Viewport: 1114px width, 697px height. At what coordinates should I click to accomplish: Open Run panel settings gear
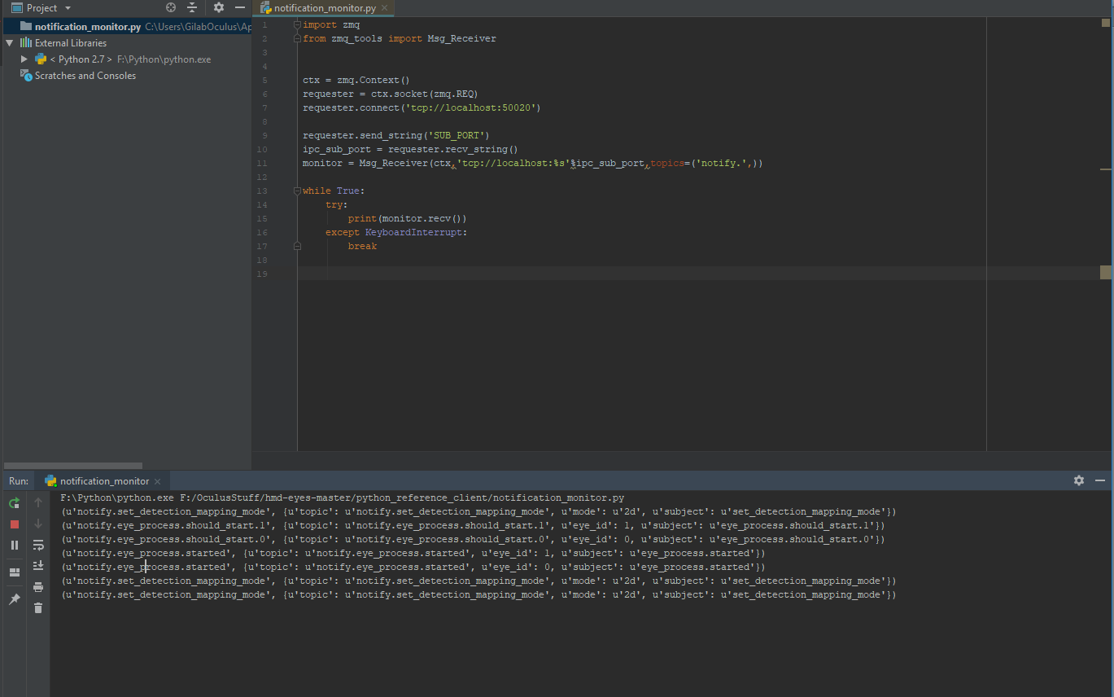pyautogui.click(x=1079, y=480)
